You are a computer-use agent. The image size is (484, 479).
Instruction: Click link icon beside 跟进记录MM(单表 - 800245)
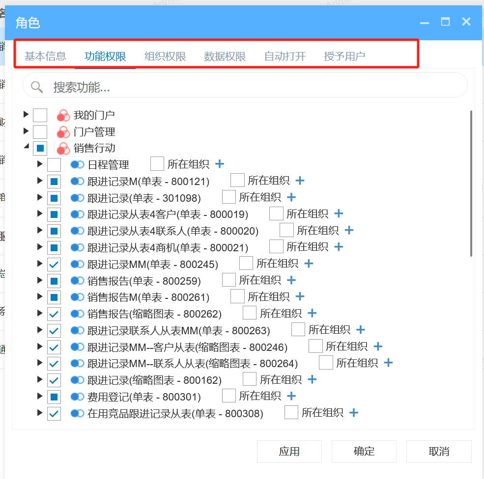click(77, 264)
